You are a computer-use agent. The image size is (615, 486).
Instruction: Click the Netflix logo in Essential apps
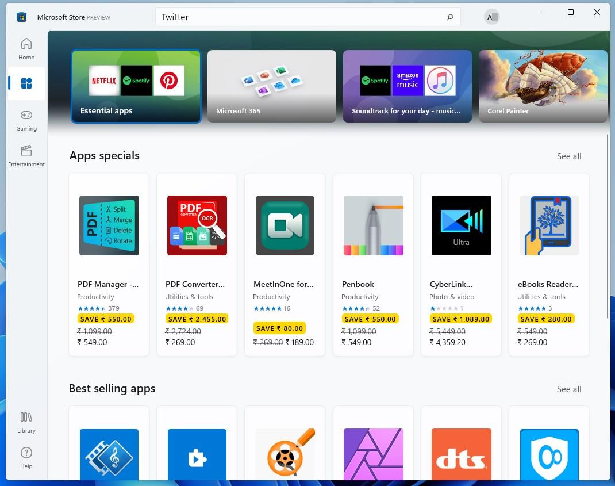click(x=104, y=81)
